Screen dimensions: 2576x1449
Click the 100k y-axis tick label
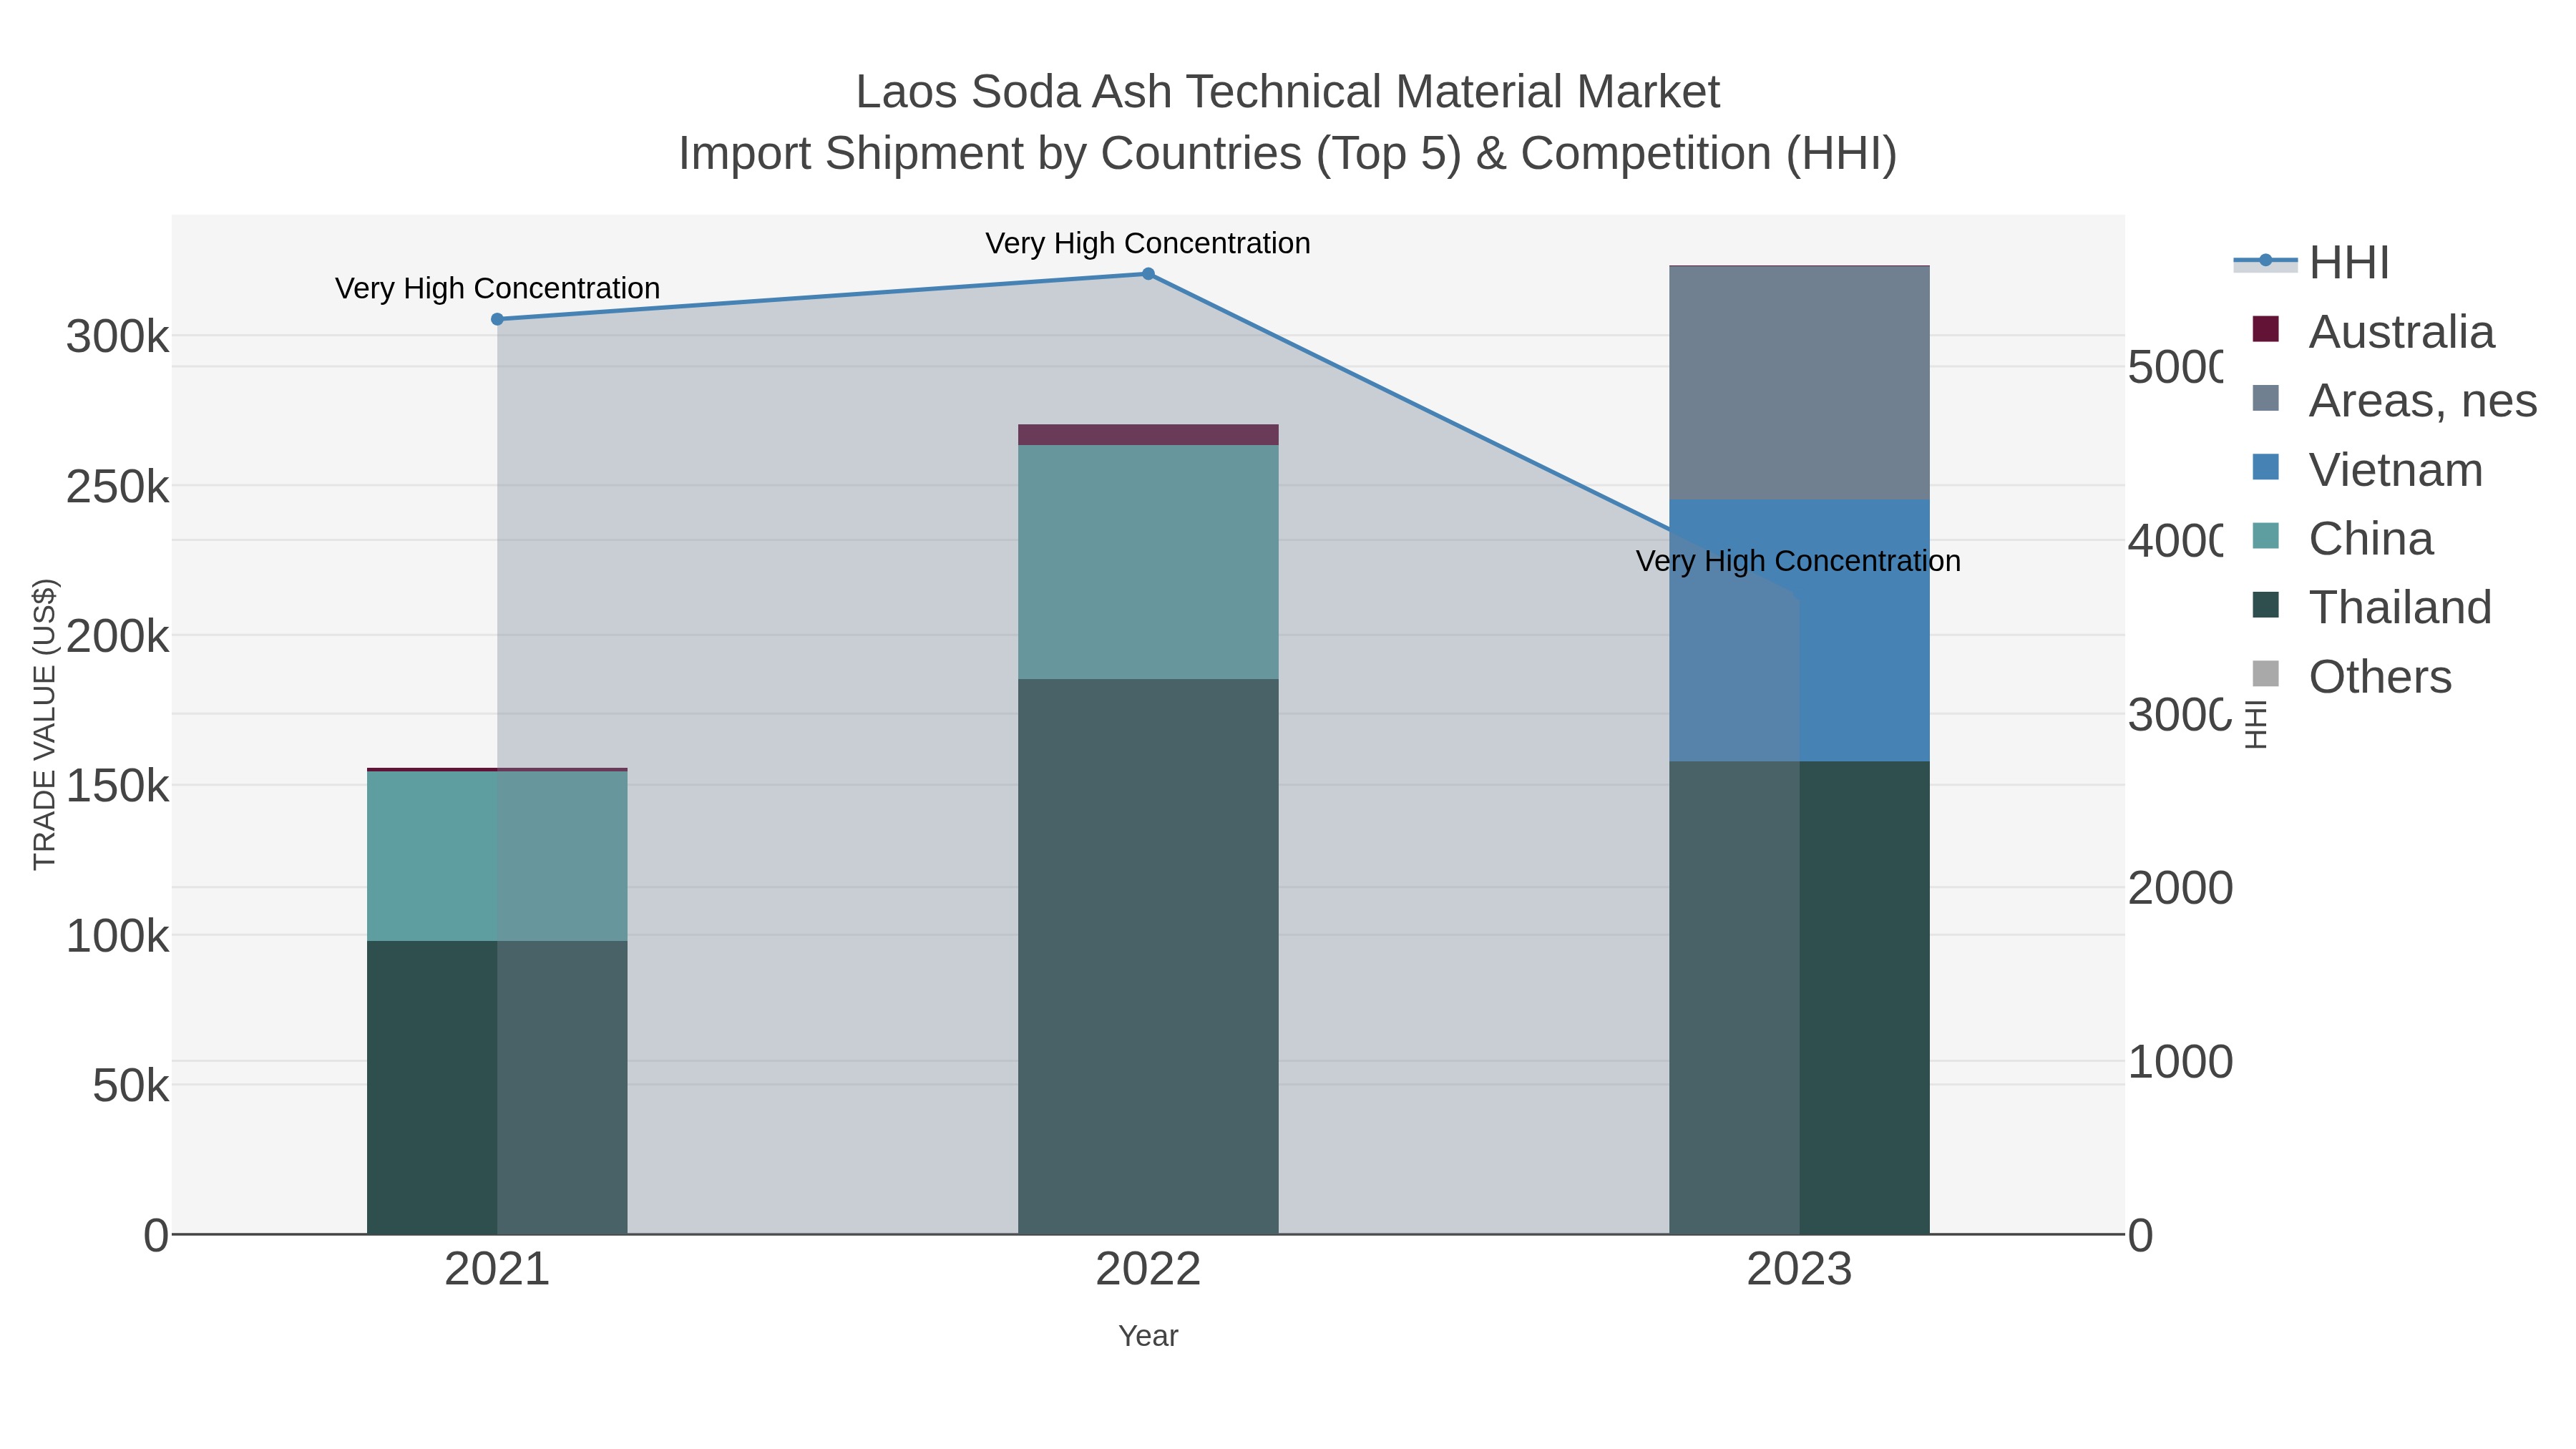(x=118, y=936)
